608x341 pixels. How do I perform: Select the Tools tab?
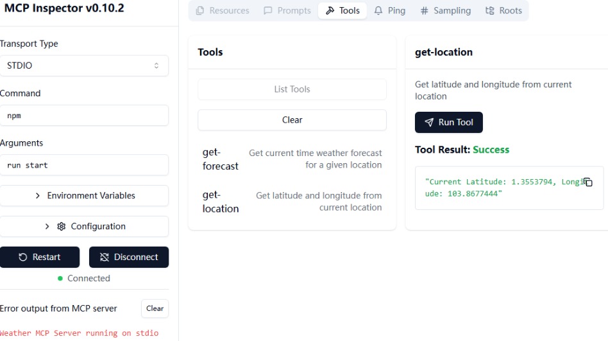pos(342,11)
